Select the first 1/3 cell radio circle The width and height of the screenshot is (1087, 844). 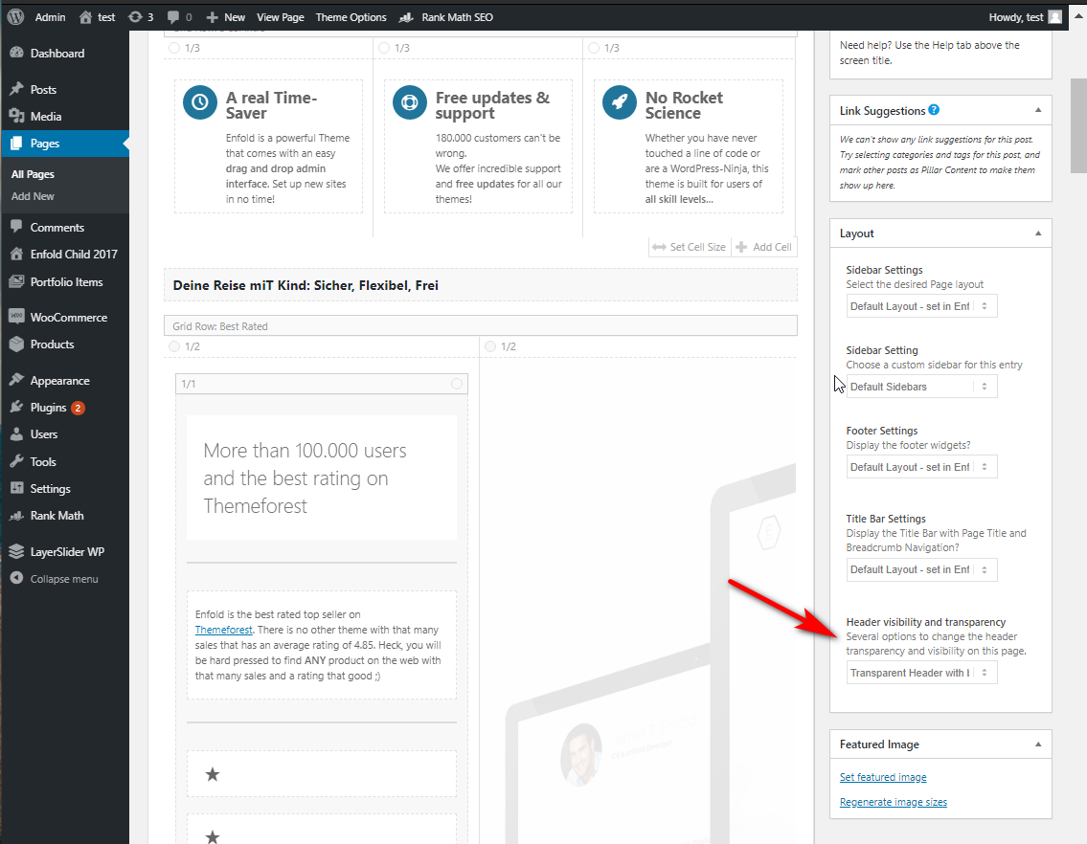coord(174,48)
